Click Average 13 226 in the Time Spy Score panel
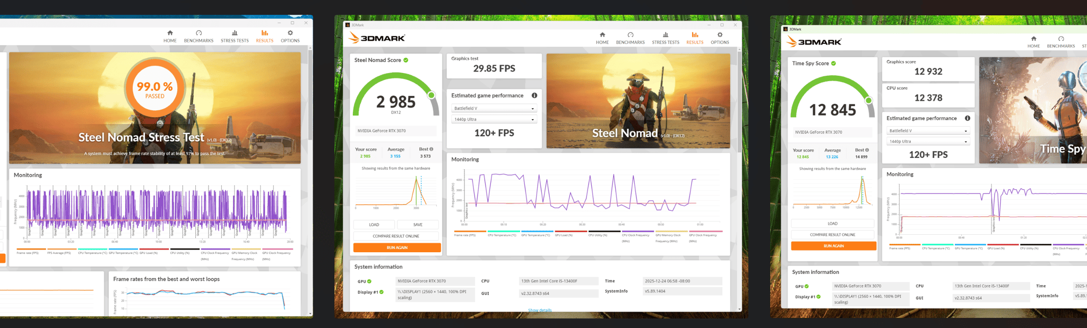 [x=832, y=154]
